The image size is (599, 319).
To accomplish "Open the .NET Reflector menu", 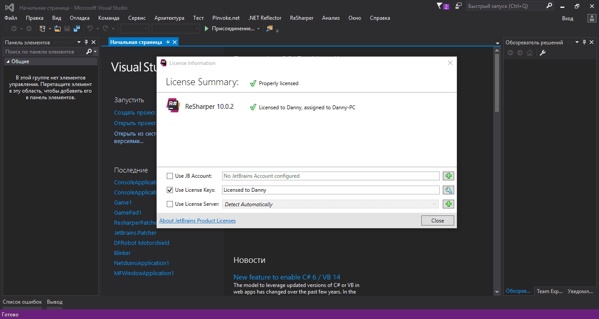I will tap(265, 18).
